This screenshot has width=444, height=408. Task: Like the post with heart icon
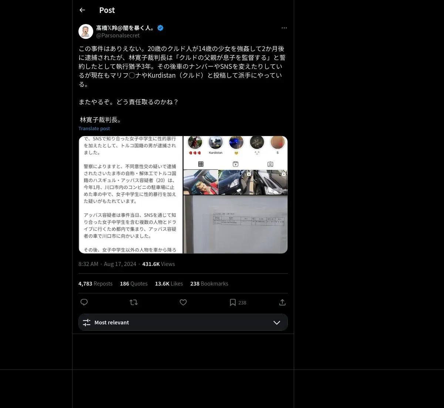(x=183, y=302)
